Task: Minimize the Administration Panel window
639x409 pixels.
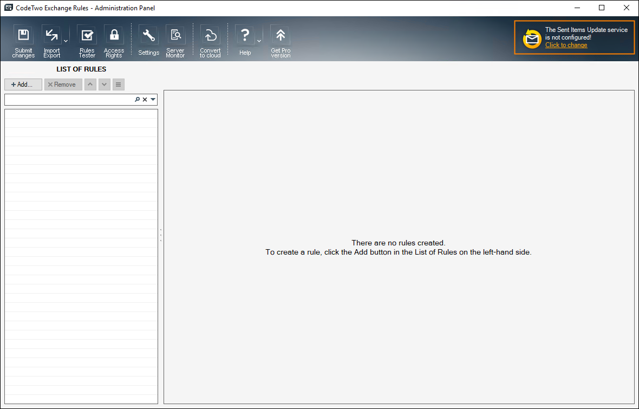Action: coord(577,8)
